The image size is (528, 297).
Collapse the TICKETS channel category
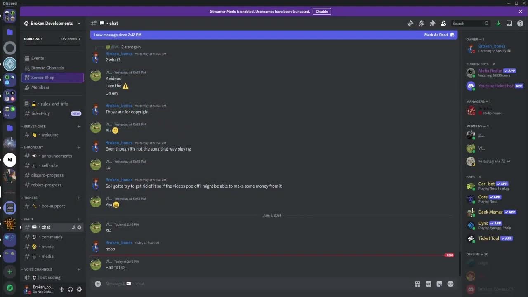(31, 198)
